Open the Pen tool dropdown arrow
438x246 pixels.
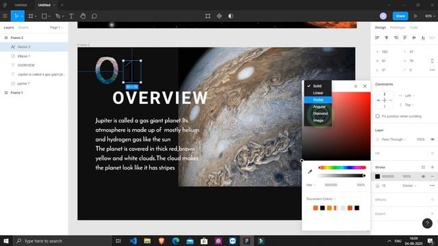pos(63,16)
